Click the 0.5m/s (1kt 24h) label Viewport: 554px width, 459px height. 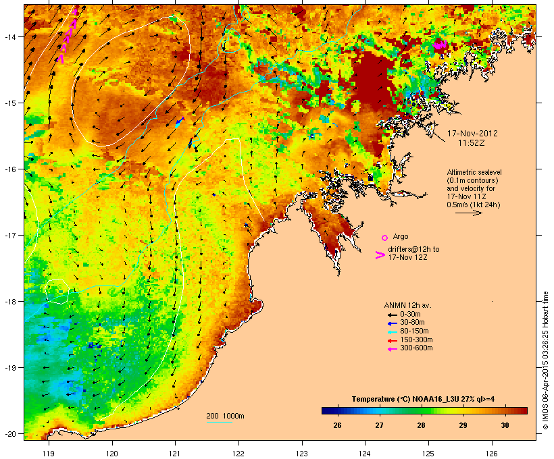coord(474,205)
